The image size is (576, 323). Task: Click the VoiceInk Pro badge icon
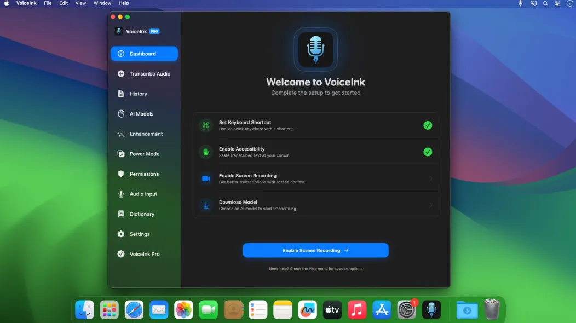coord(121,254)
